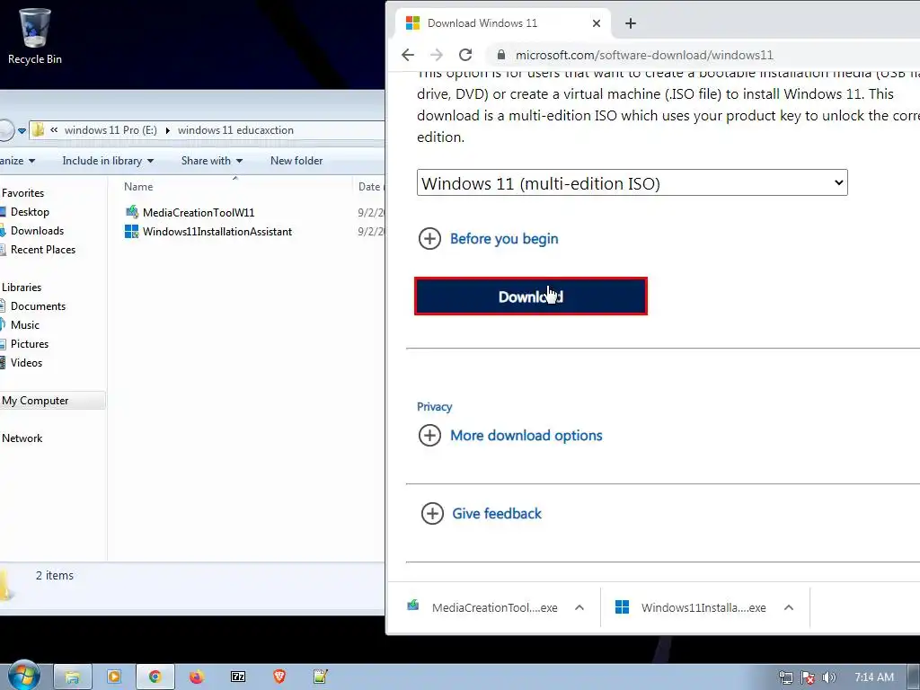Expand More download options
Image resolution: width=920 pixels, height=690 pixels.
510,436
